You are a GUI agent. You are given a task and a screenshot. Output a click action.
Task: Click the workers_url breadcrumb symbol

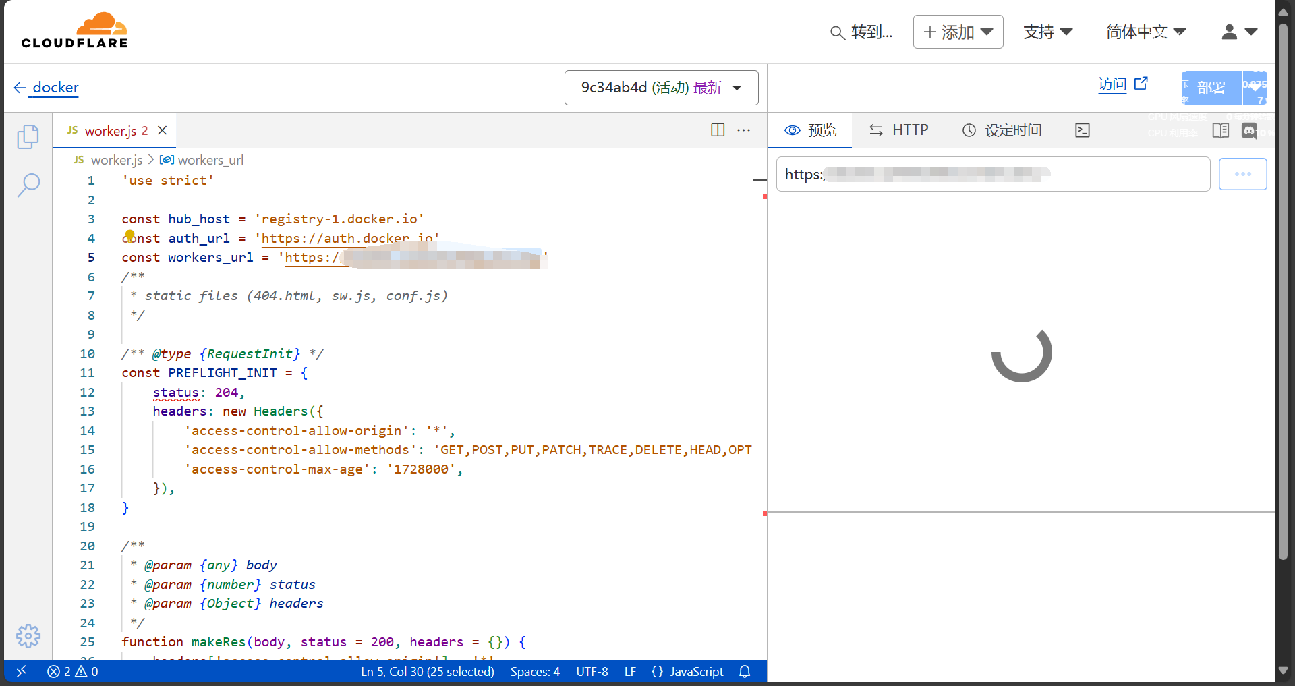(202, 160)
